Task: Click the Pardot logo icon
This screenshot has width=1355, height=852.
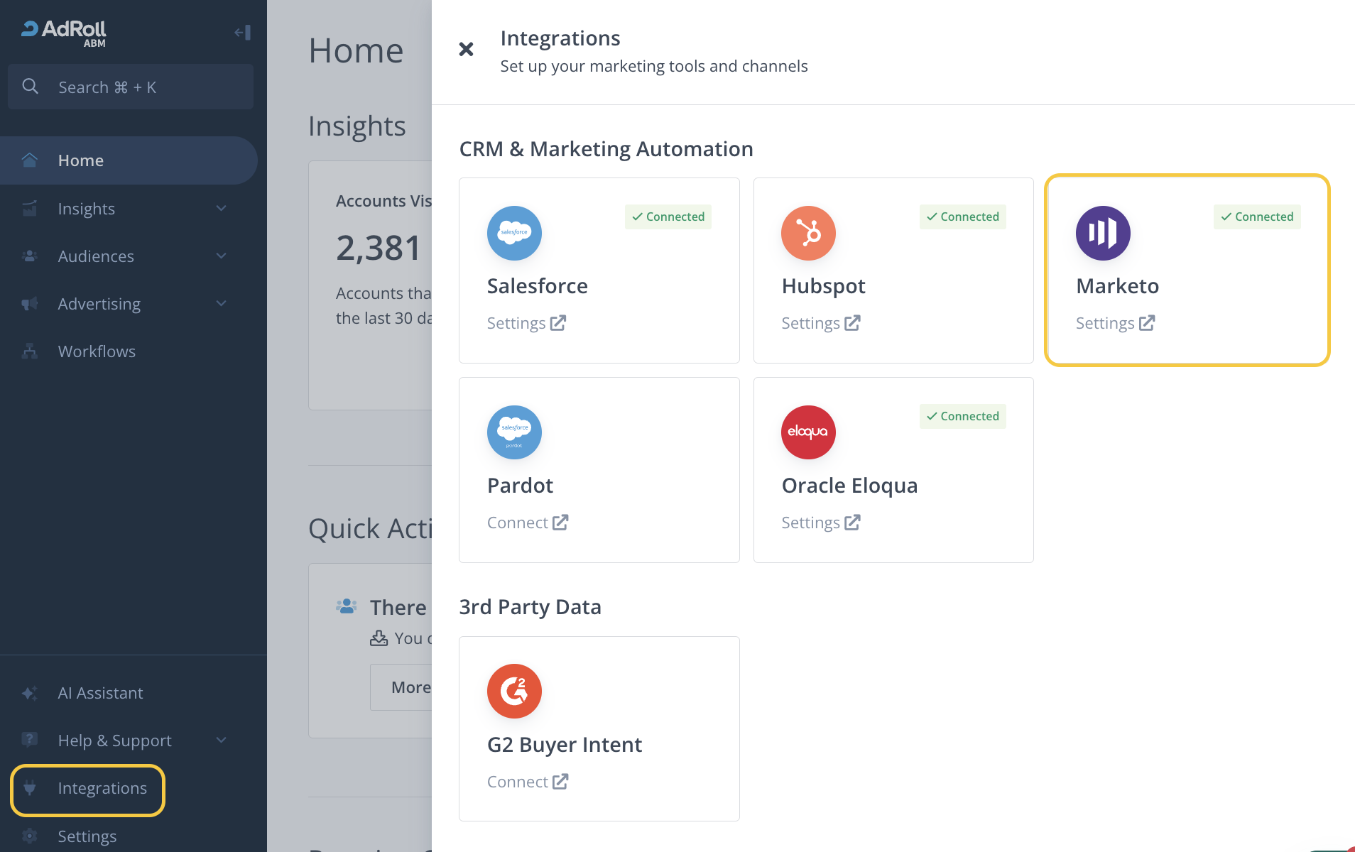Action: (x=514, y=432)
